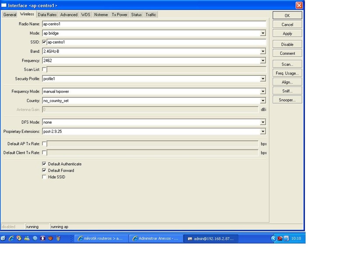Click the 'running ap' status text
Image resolution: width=350 pixels, height=263 pixels.
click(x=59, y=227)
